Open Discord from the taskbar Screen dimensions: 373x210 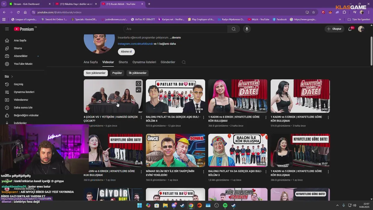tap(174, 205)
